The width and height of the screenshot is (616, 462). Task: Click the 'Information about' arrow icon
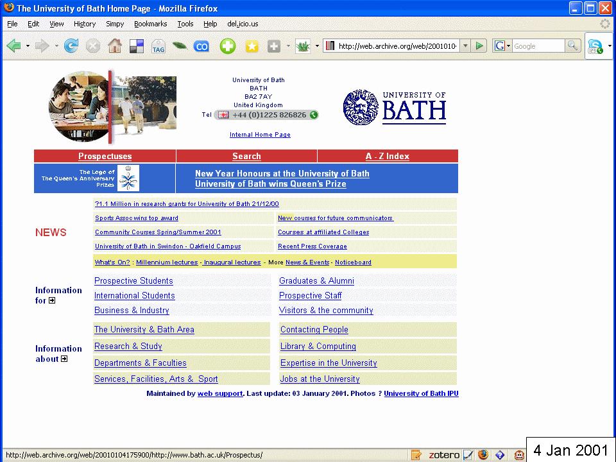click(x=64, y=359)
